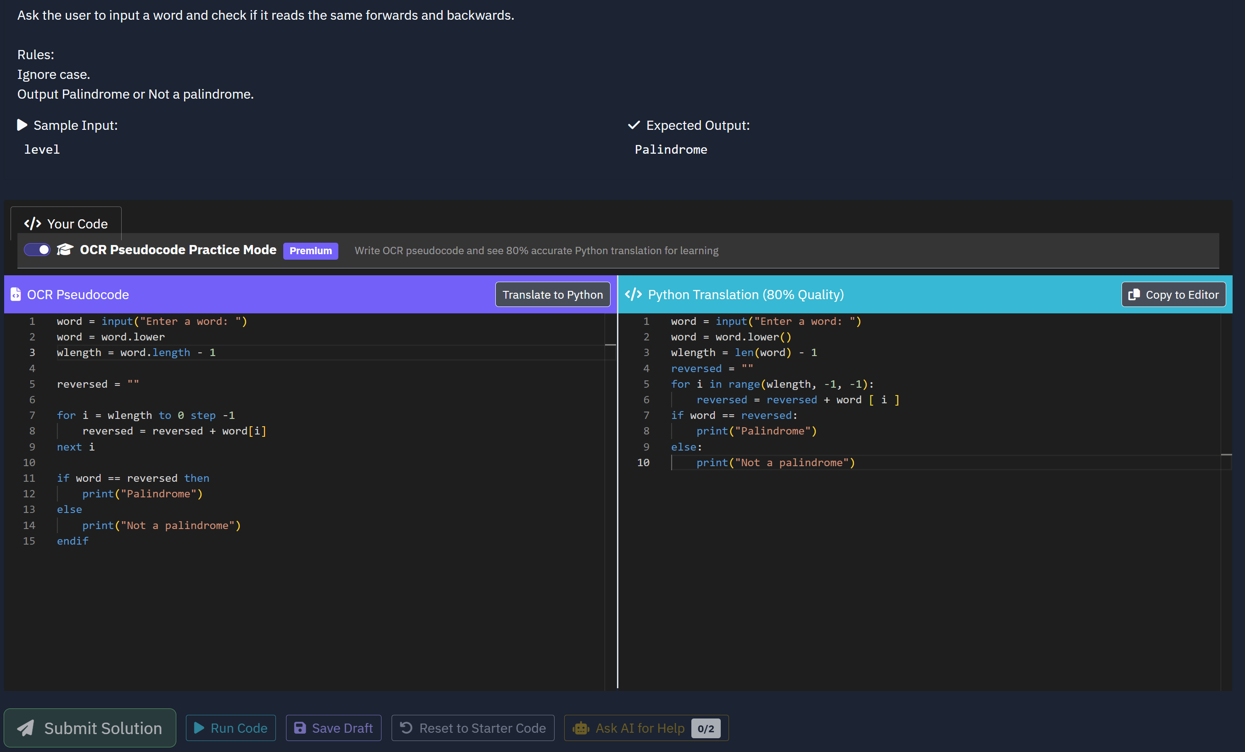This screenshot has height=752, width=1245.
Task: Click line 3 in the pseudocode editor
Action: [136, 352]
